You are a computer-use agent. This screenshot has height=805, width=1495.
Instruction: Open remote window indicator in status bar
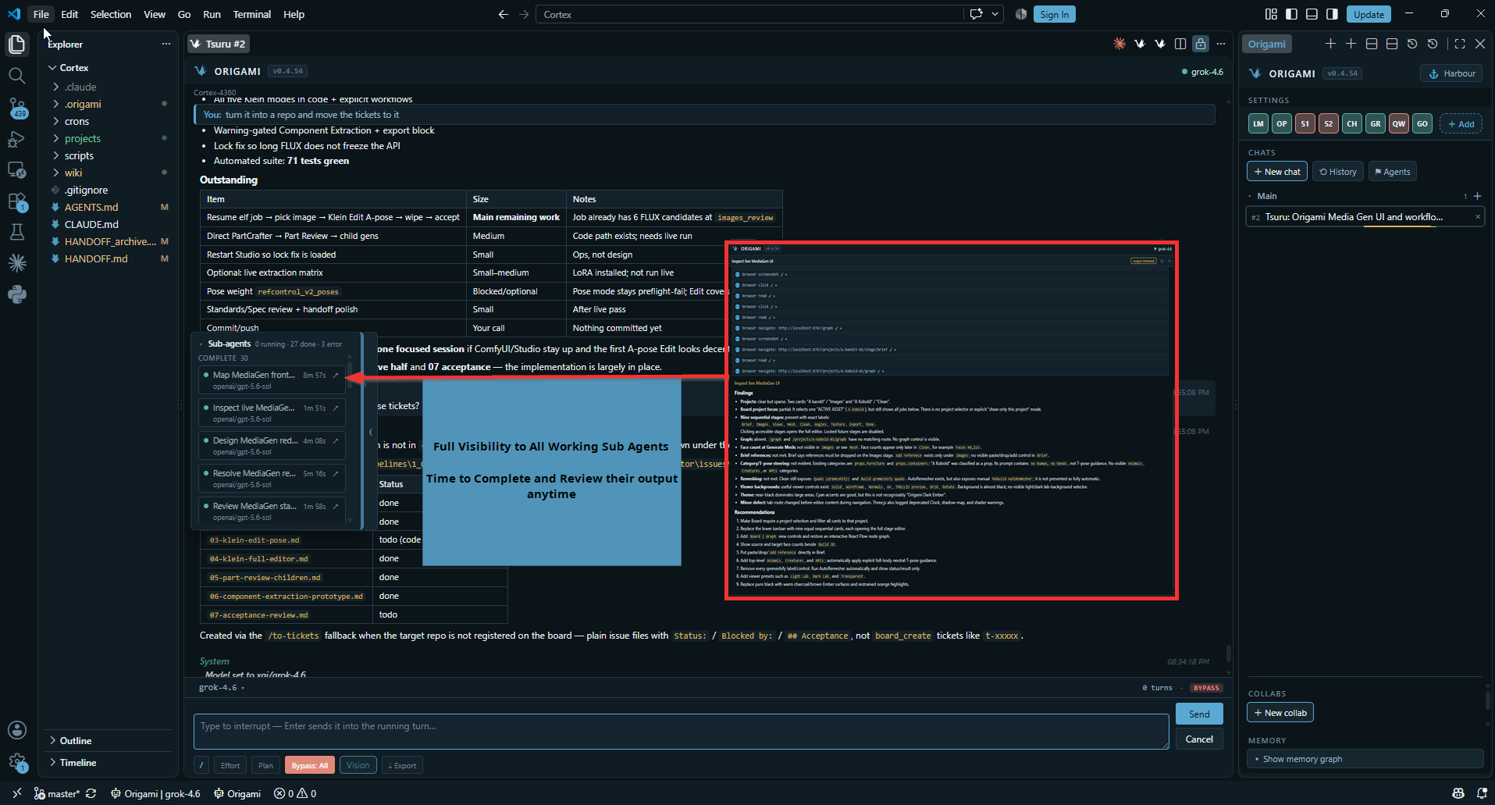tap(16, 793)
